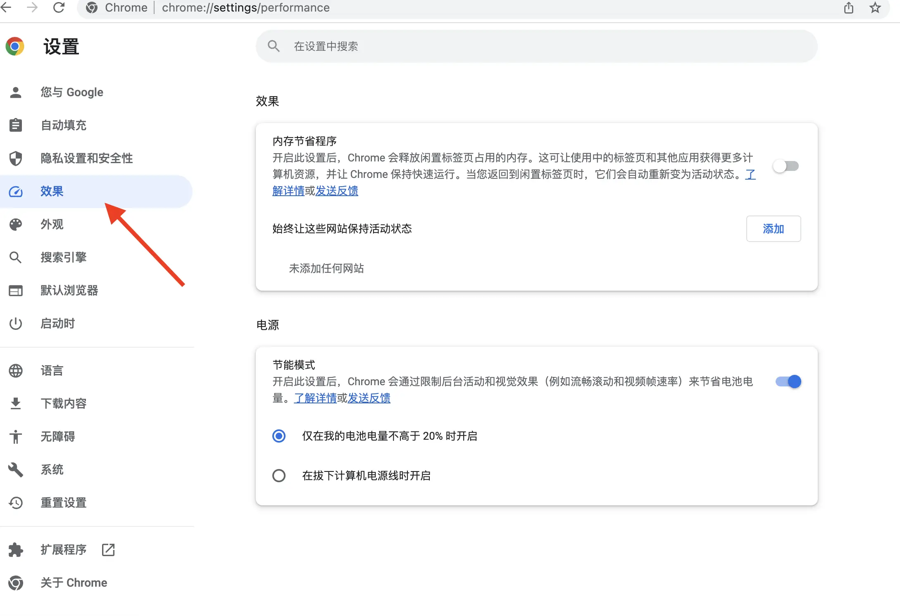Click the accessibility icon for 无障碍

click(x=16, y=436)
